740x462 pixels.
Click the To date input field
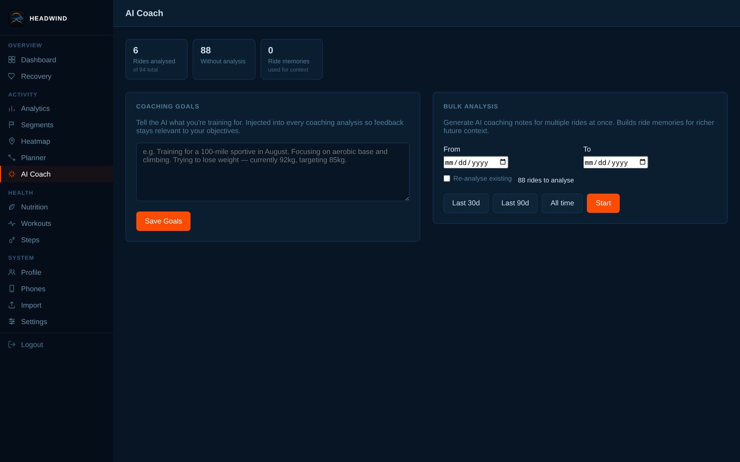[616, 163]
